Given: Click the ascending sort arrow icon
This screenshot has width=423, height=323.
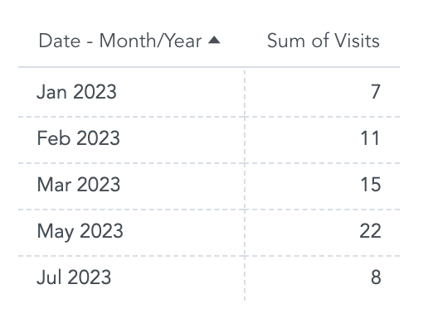Looking at the screenshot, I should 214,41.
